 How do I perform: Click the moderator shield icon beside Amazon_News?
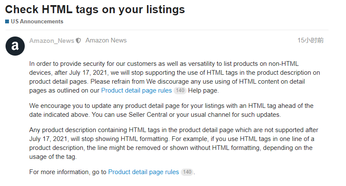[x=78, y=41]
